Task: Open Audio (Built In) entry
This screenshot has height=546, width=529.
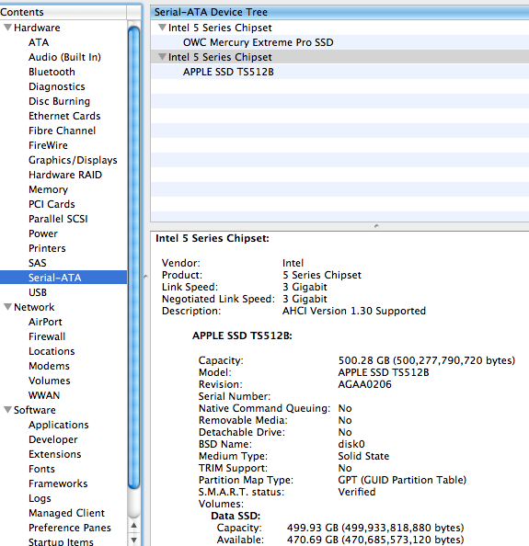Action: click(64, 57)
